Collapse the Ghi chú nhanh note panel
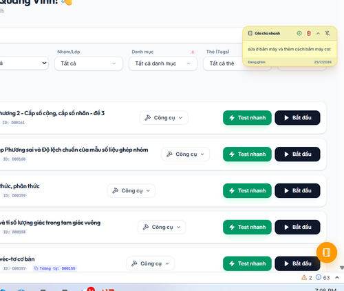This screenshot has width=344, height=291. [318, 33]
